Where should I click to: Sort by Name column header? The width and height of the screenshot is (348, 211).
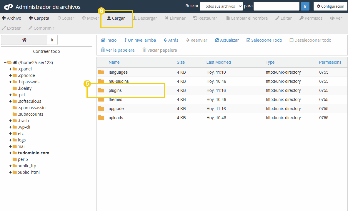pos(114,62)
